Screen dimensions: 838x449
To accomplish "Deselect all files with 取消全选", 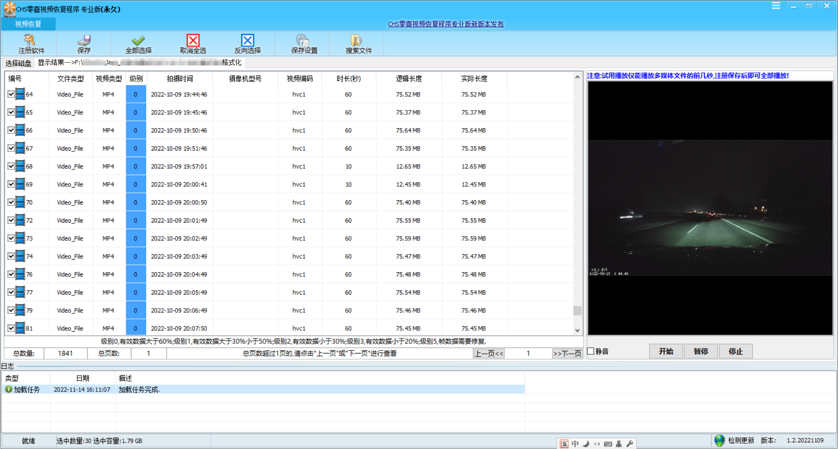I will coord(193,44).
